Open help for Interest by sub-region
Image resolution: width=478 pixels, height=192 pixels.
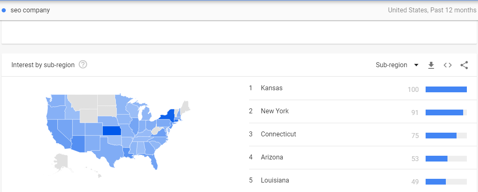coord(83,65)
